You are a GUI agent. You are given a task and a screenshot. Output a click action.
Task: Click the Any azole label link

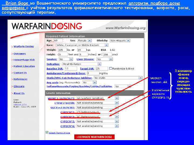pos(53,82)
